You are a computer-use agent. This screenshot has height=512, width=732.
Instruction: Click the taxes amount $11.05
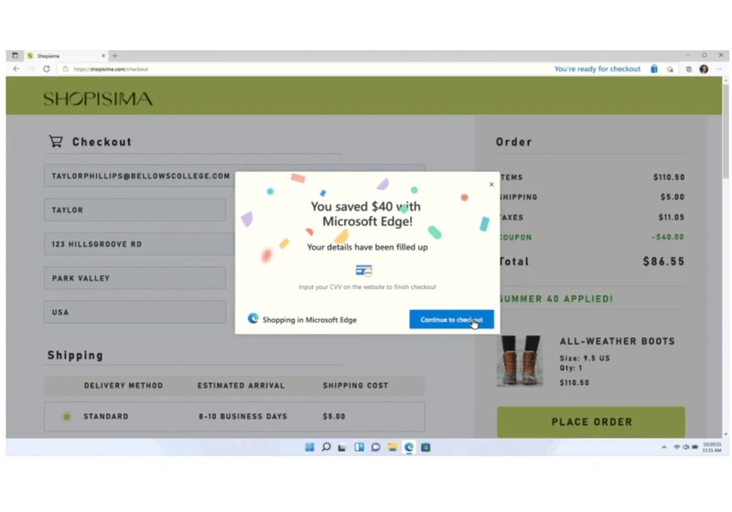point(672,218)
